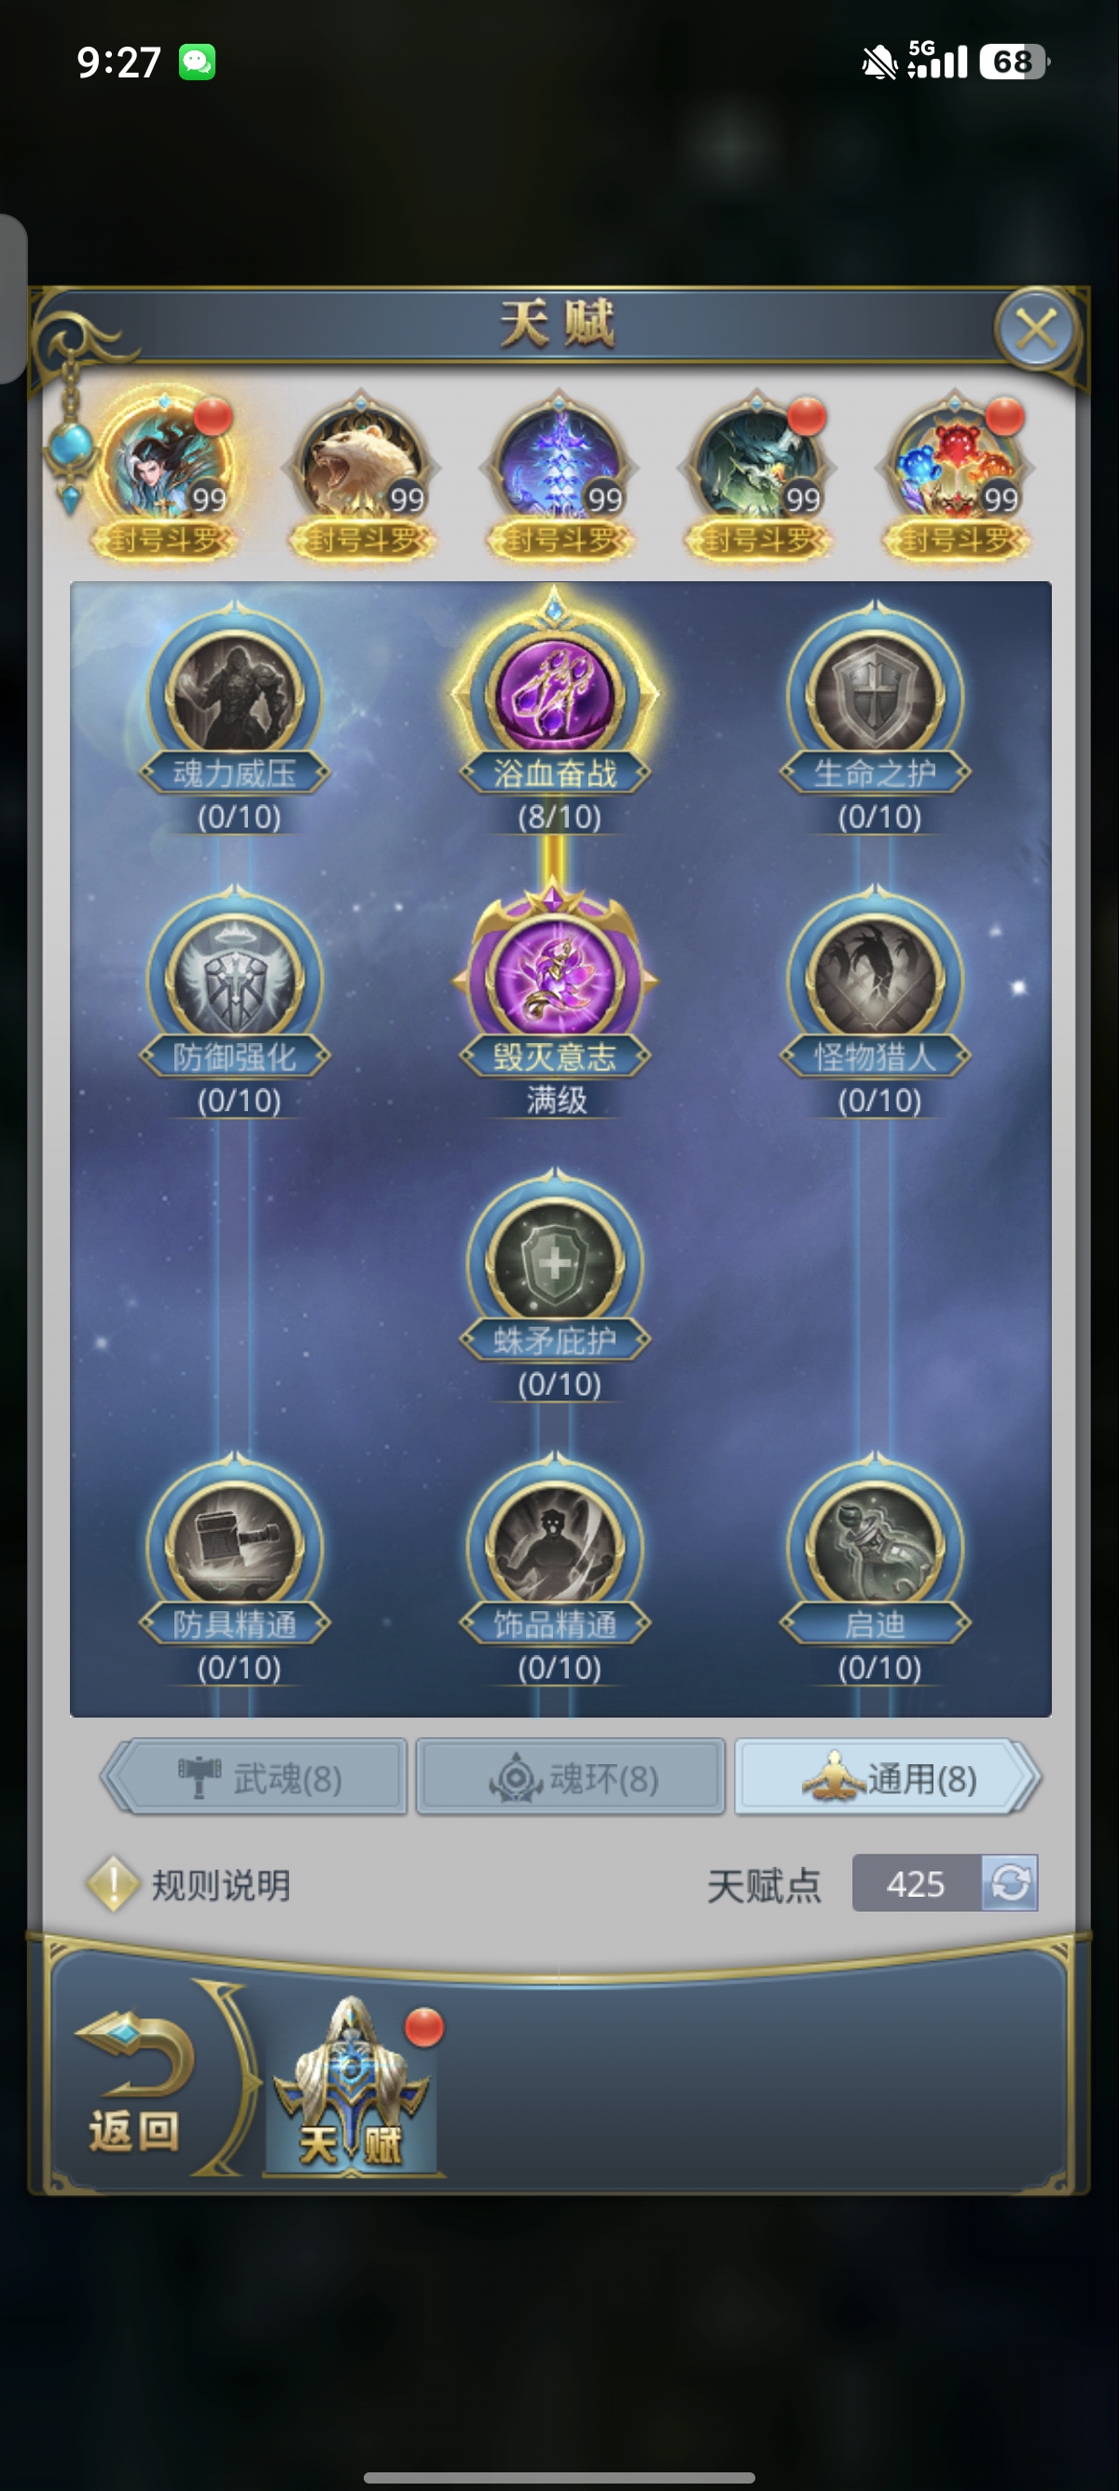Select the 蛛矛庇护 talent node
The image size is (1119, 2491).
point(555,1262)
